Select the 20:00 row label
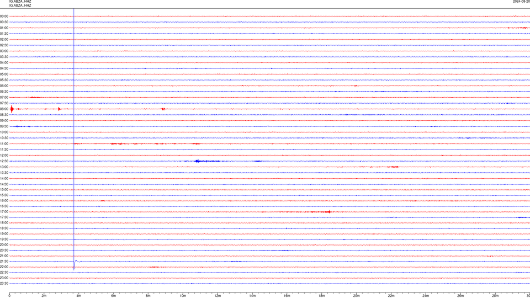 pos(4,244)
